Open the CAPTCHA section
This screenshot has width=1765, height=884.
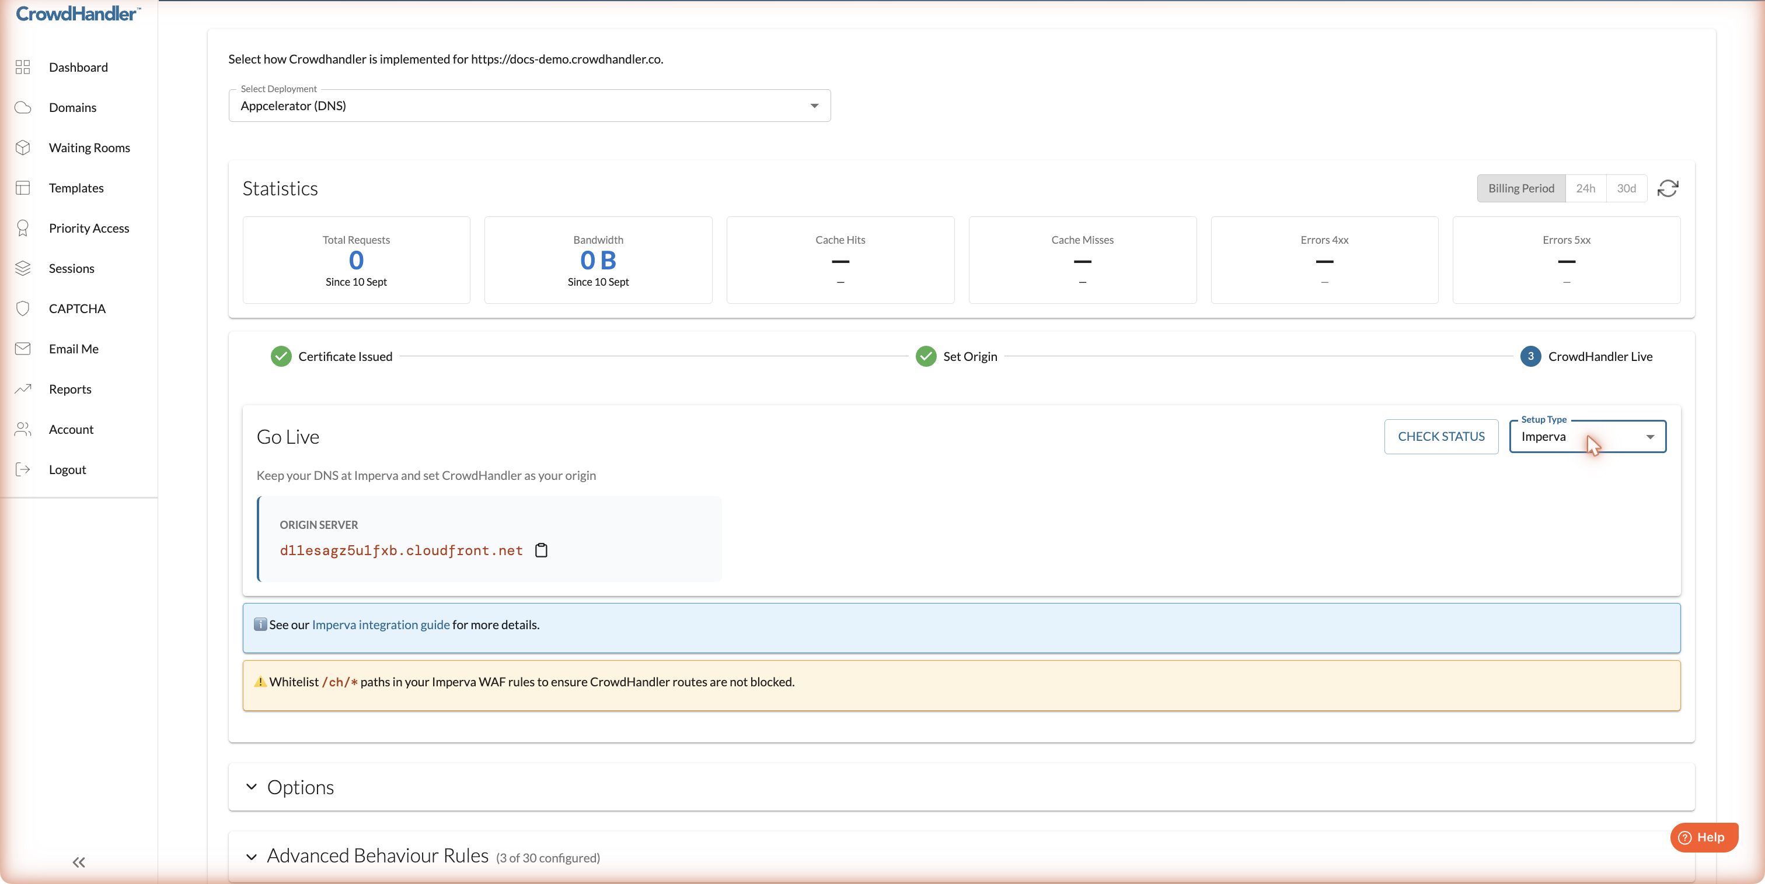(x=78, y=309)
